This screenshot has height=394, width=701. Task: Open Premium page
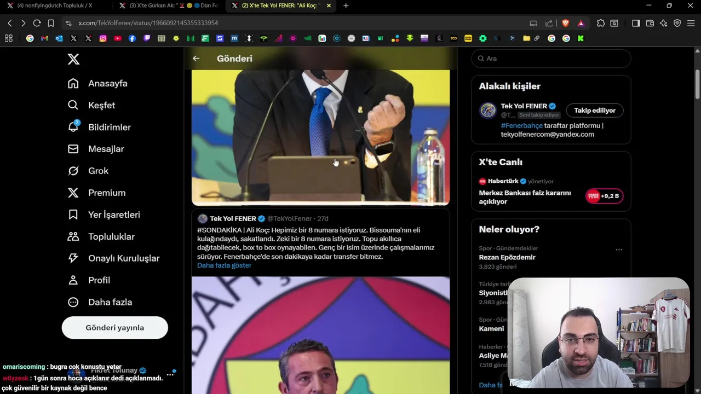point(96,193)
